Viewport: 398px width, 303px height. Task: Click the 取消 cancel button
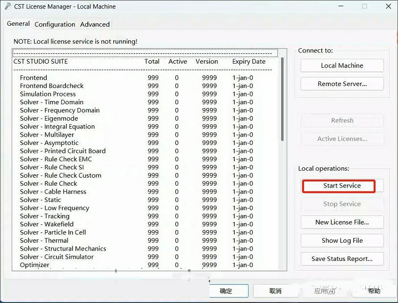(x=275, y=291)
